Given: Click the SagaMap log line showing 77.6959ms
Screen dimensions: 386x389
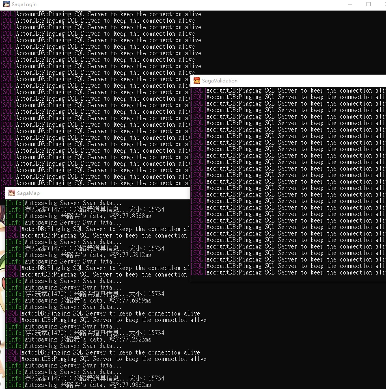Looking at the screenshot, I should click(x=78, y=300).
